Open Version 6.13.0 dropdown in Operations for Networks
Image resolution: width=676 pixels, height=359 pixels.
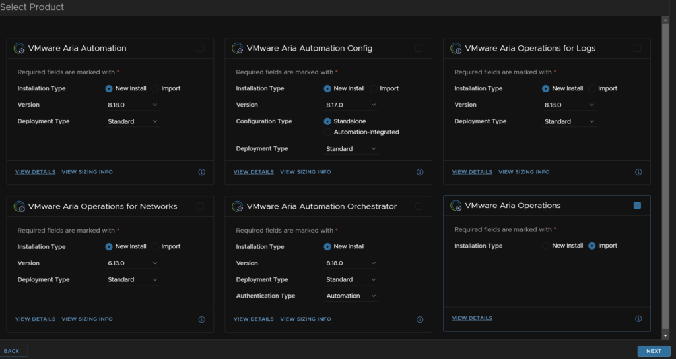coord(132,263)
